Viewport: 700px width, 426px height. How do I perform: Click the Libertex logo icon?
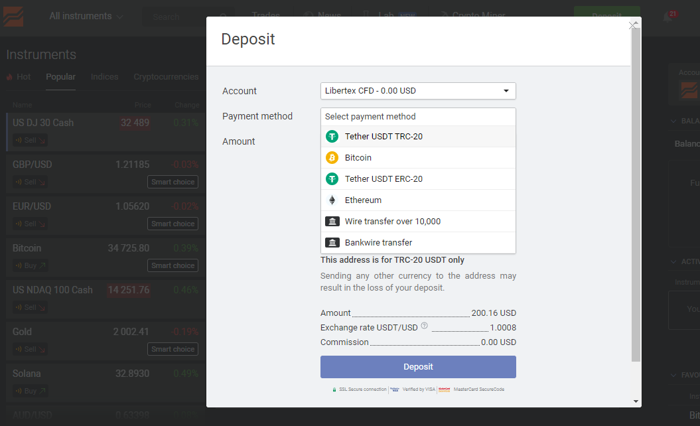[x=13, y=17]
